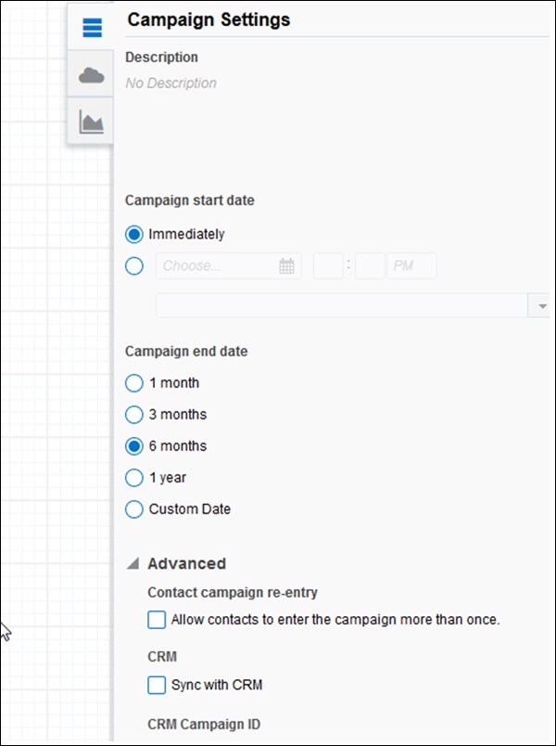The width and height of the screenshot is (556, 746).
Task: Click the minutes input box
Action: pos(370,266)
